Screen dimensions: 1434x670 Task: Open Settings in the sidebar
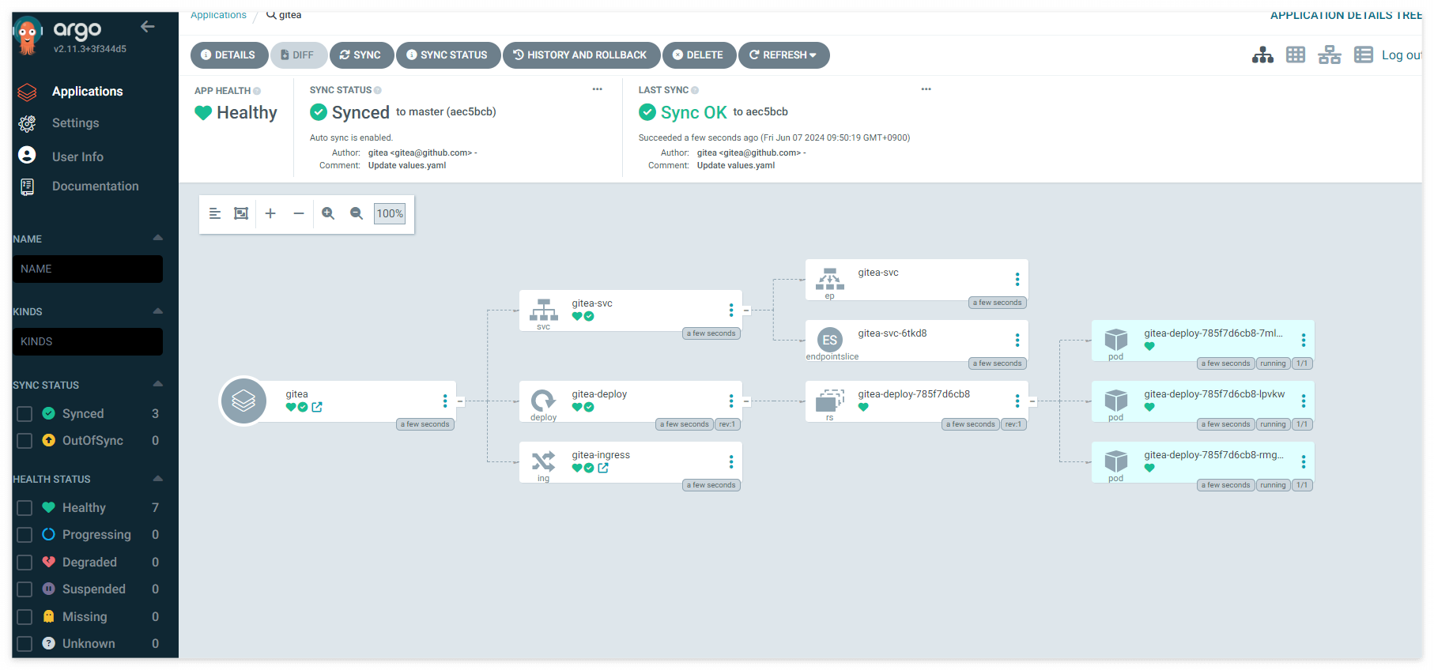point(75,123)
